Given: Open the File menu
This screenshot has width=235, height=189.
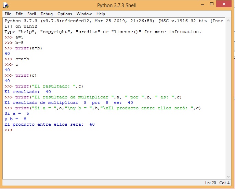Looking at the screenshot, I should click(x=8, y=14).
